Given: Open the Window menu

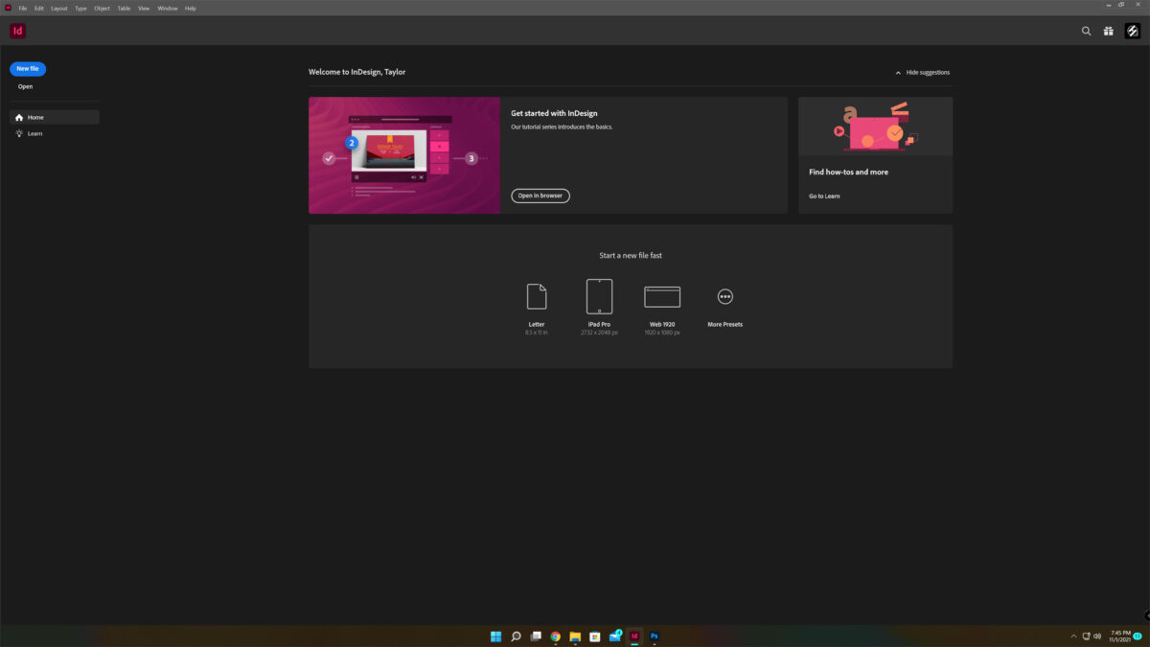Looking at the screenshot, I should [168, 8].
